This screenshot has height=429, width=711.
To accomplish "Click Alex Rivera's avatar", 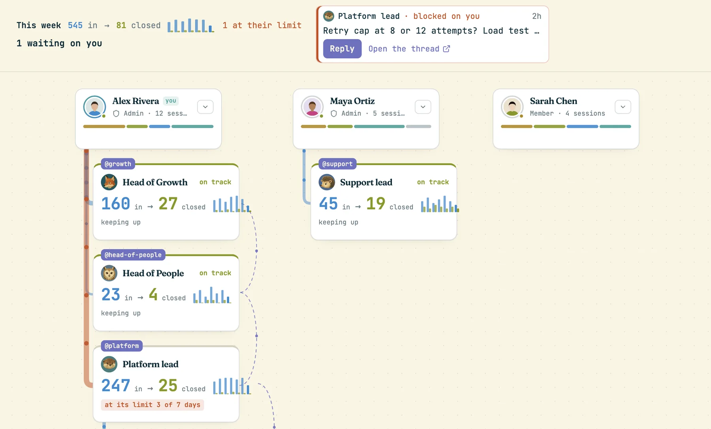I will [94, 107].
